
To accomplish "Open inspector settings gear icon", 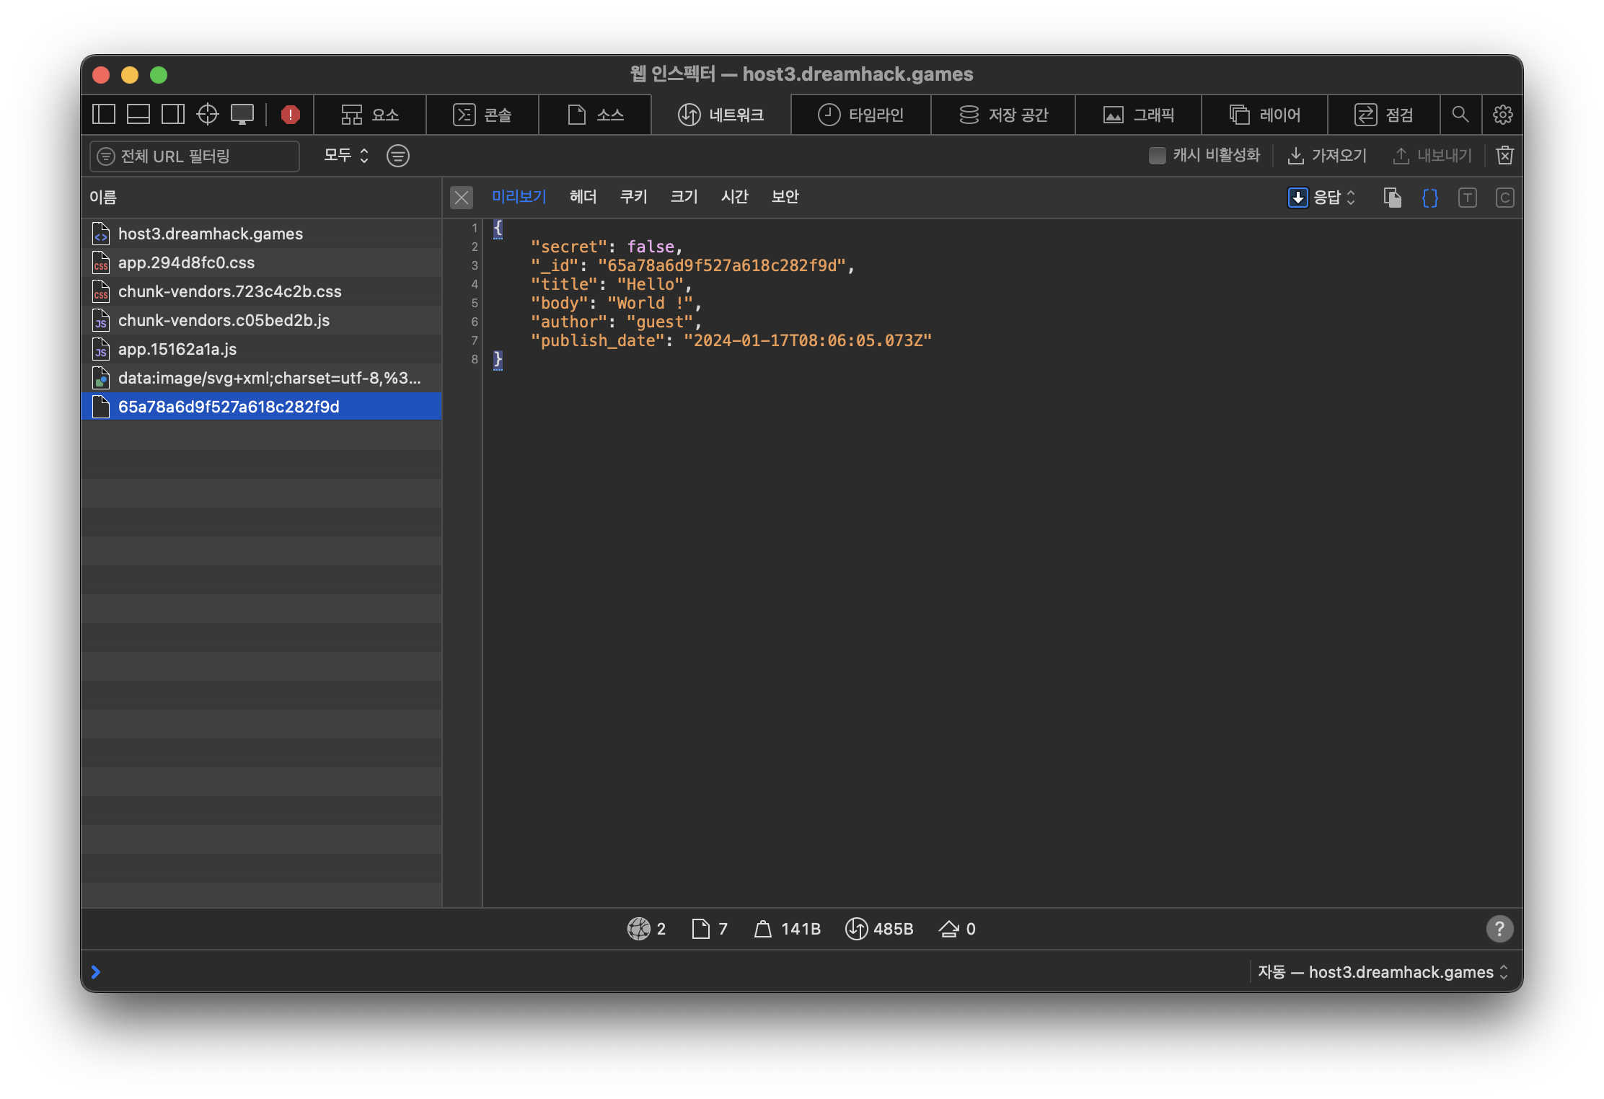I will [x=1503, y=115].
